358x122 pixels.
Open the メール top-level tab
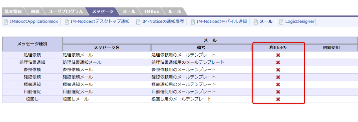[x=129, y=12]
